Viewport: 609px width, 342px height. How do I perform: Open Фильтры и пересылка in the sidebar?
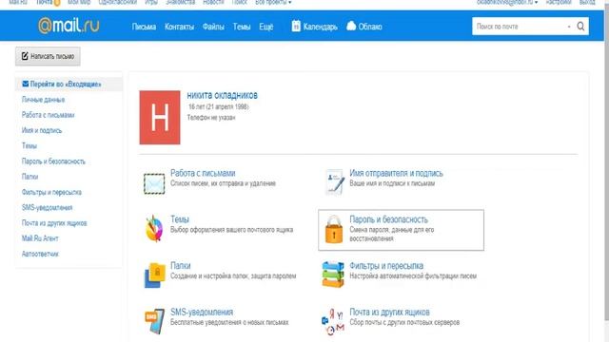point(51,192)
